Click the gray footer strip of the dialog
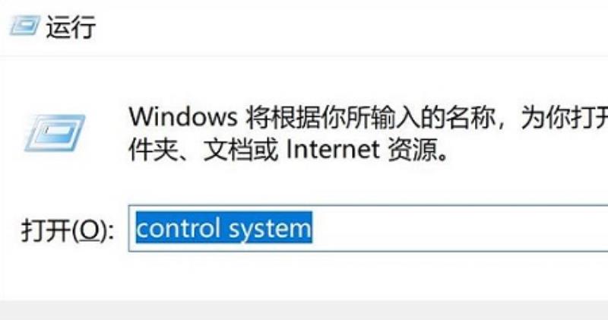This screenshot has width=608, height=320. [304, 310]
